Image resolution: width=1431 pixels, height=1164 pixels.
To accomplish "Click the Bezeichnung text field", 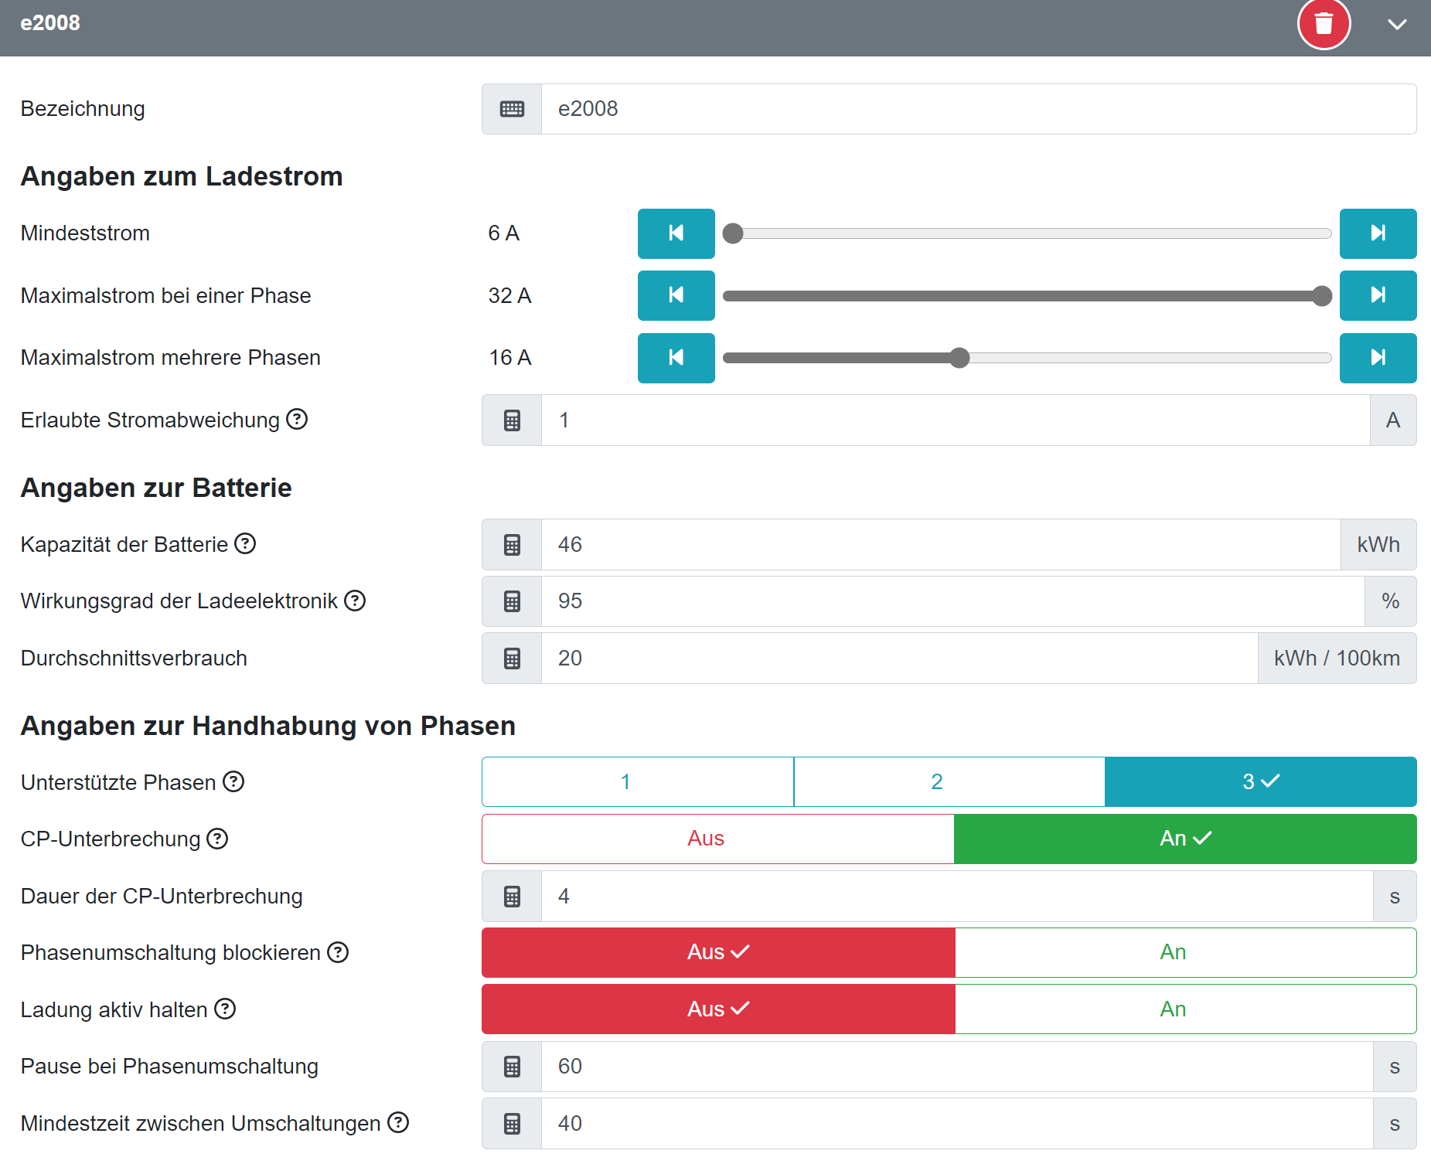I will [x=978, y=109].
